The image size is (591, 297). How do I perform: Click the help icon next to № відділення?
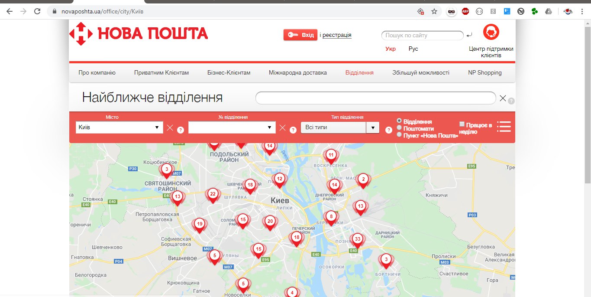(293, 130)
